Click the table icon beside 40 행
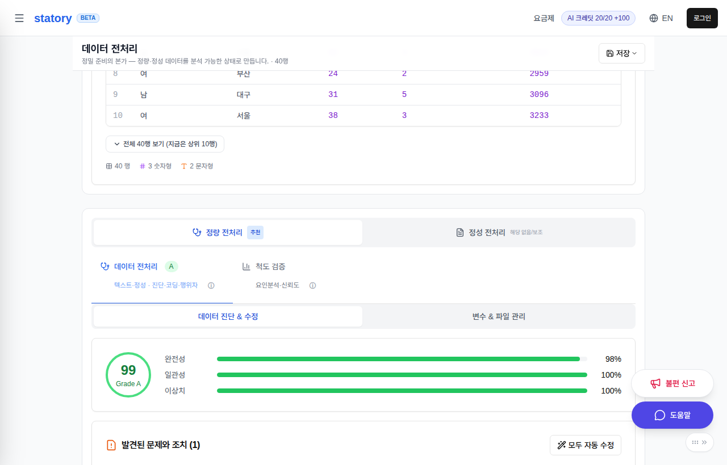Viewport: 727px width, 465px height. pyautogui.click(x=109, y=166)
